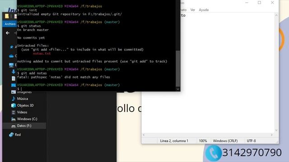
Task: Click the red 'notas.txt' in terminal
Action: pos(42,54)
